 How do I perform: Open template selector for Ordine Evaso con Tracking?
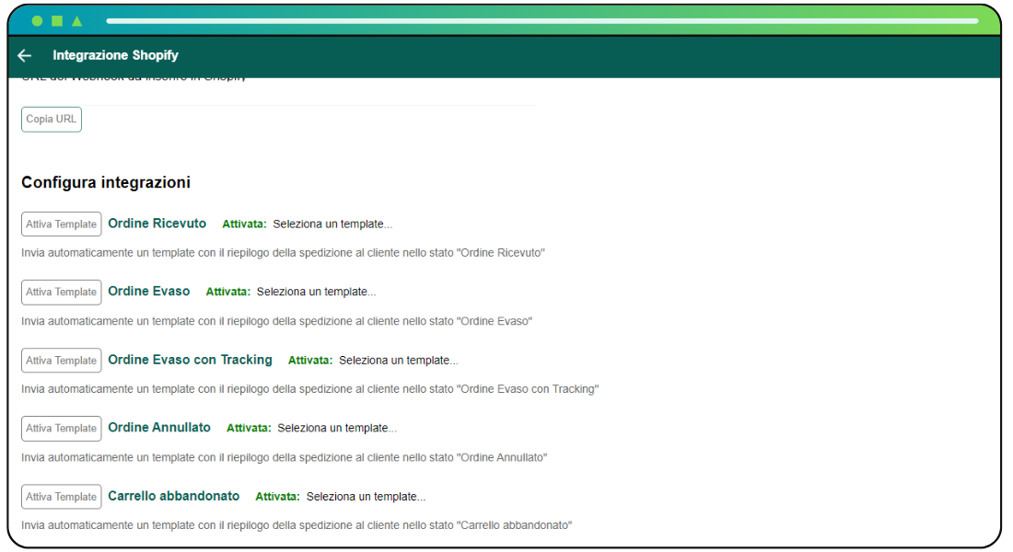pos(399,361)
